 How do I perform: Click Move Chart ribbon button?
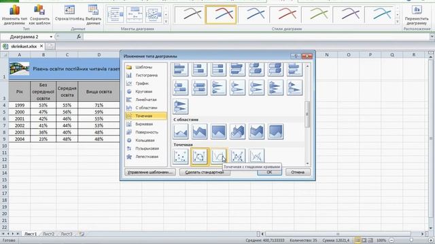tap(417, 15)
